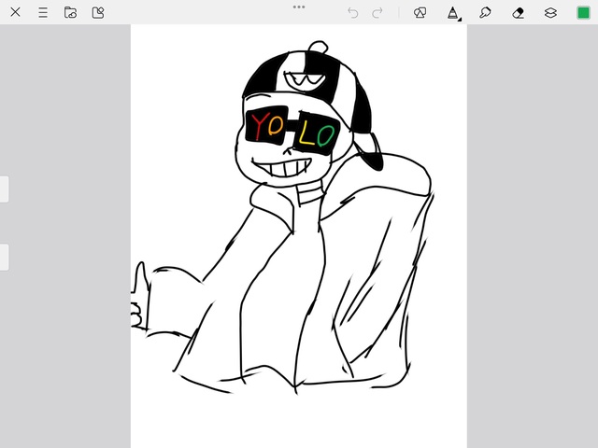Screen dimensions: 598x448
Task: Choose the smudge tool
Action: [485, 12]
